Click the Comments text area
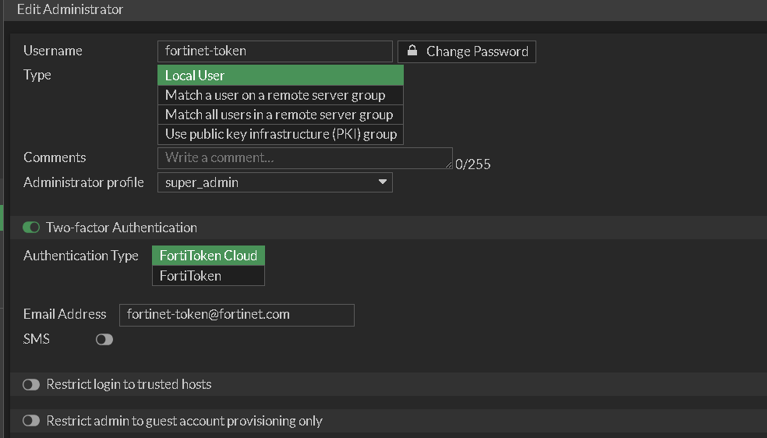Image resolution: width=767 pixels, height=438 pixels. 304,157
